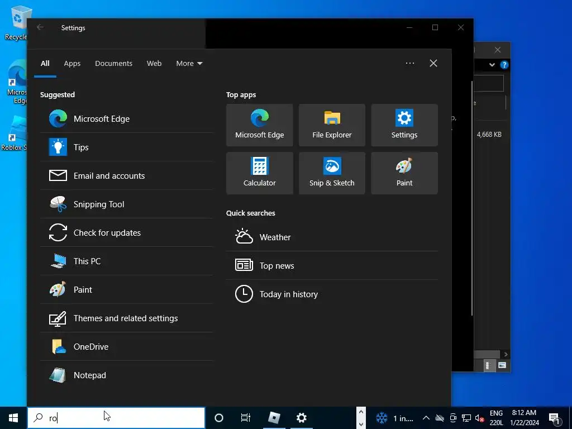
Task: Open Settings tile in Top apps
Action: click(404, 125)
